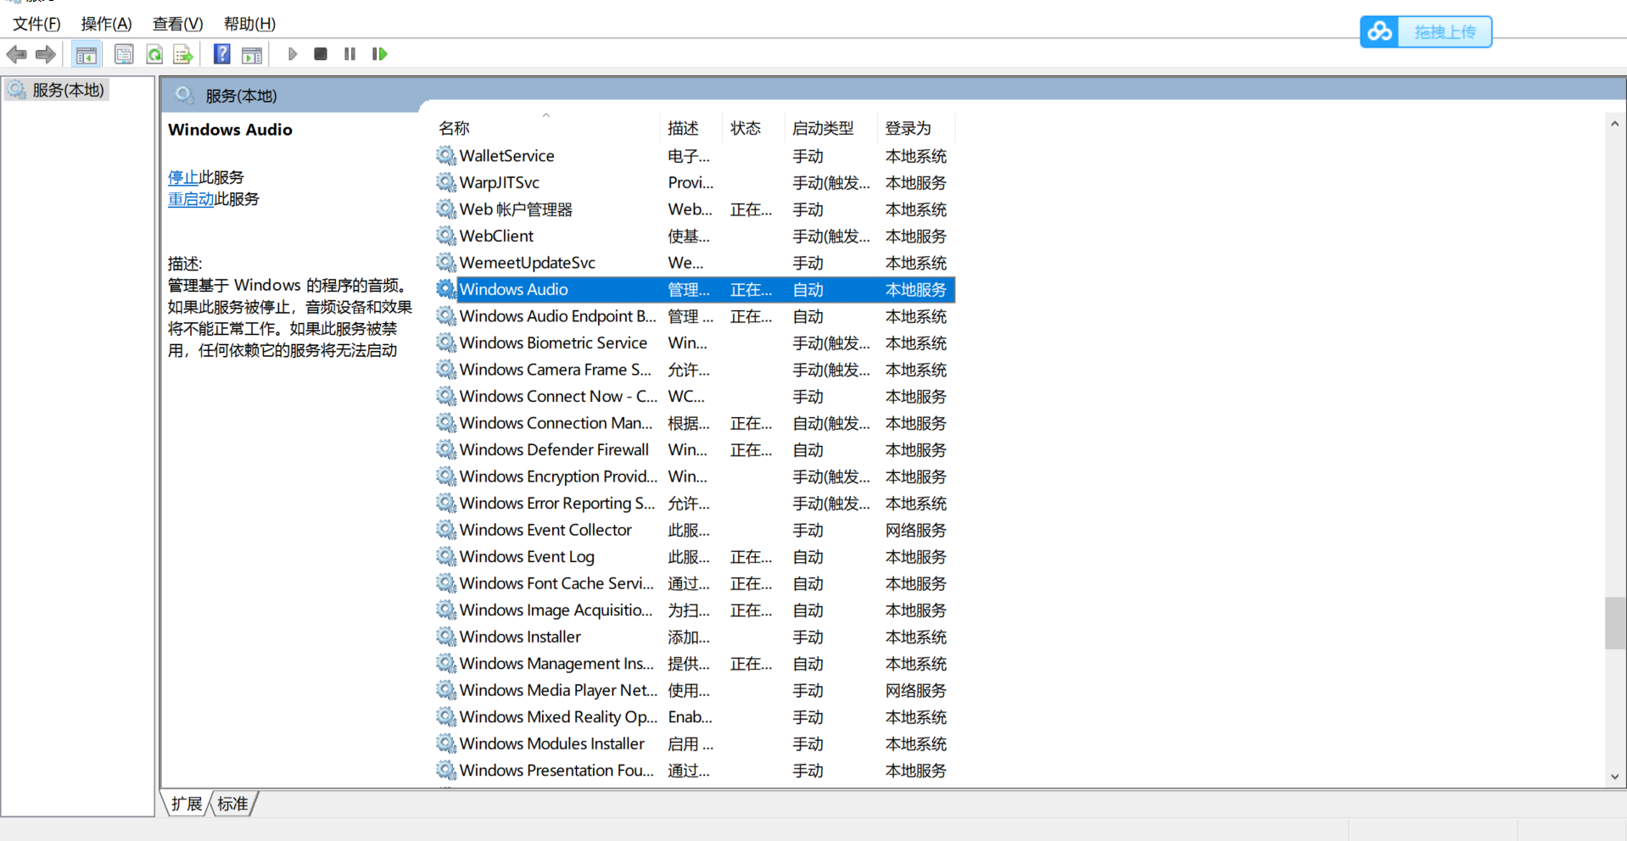This screenshot has width=1627, height=841.
Task: Click the gear icon of Windows Modules Installer
Action: [446, 744]
